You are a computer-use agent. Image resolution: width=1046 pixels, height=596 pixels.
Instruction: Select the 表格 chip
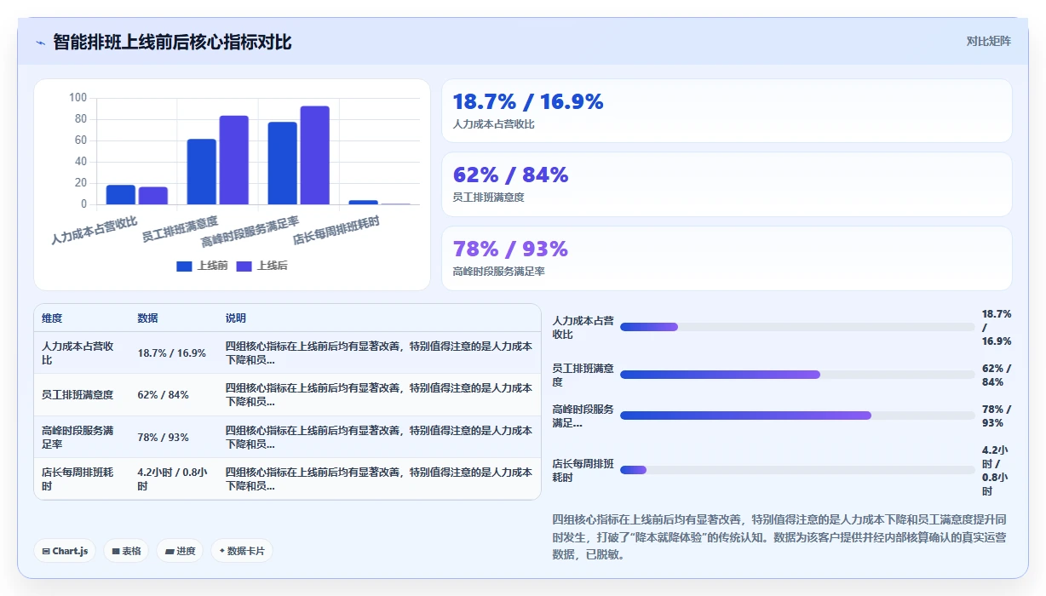pos(126,551)
